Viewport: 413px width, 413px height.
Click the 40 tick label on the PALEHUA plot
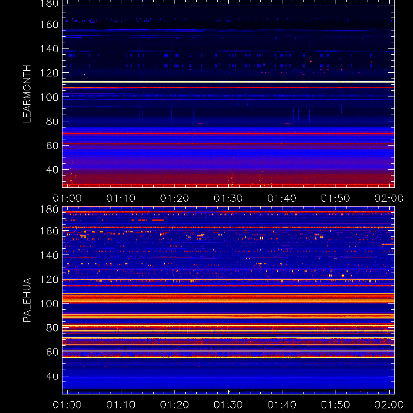52,376
